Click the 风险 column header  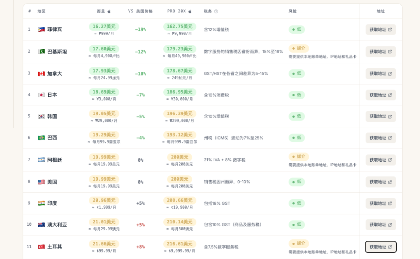[x=292, y=11]
